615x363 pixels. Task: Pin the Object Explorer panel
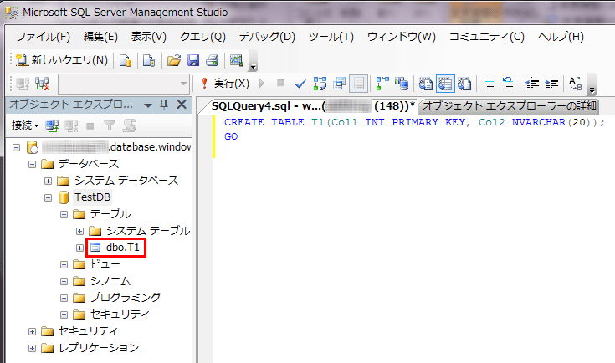164,105
